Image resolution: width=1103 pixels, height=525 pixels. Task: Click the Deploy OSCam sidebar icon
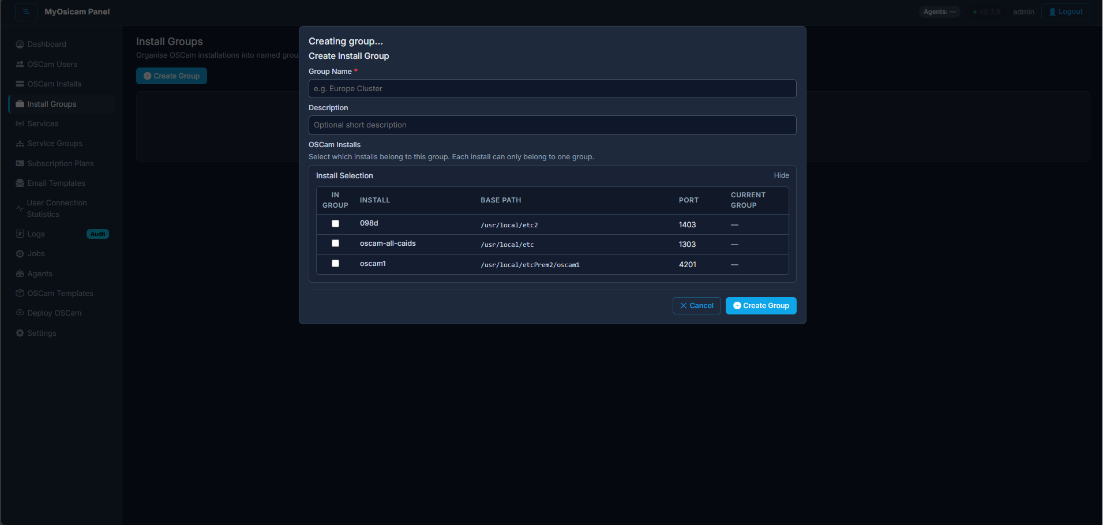[20, 313]
